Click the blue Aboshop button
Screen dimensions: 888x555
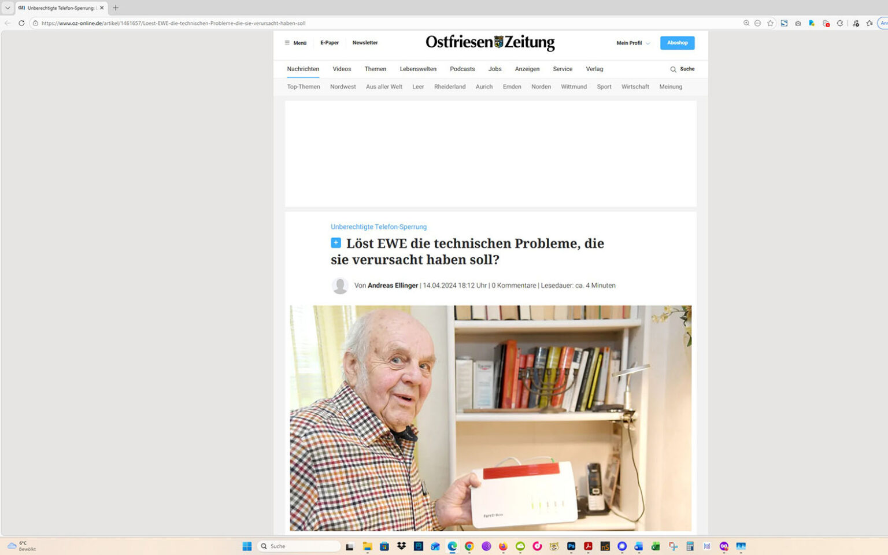[x=677, y=43]
